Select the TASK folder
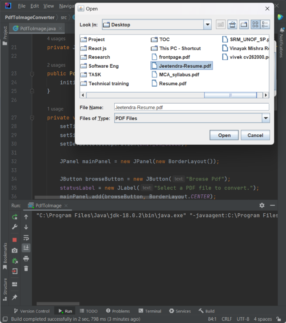Viewport: 286px width, 323px height. pyautogui.click(x=91, y=74)
